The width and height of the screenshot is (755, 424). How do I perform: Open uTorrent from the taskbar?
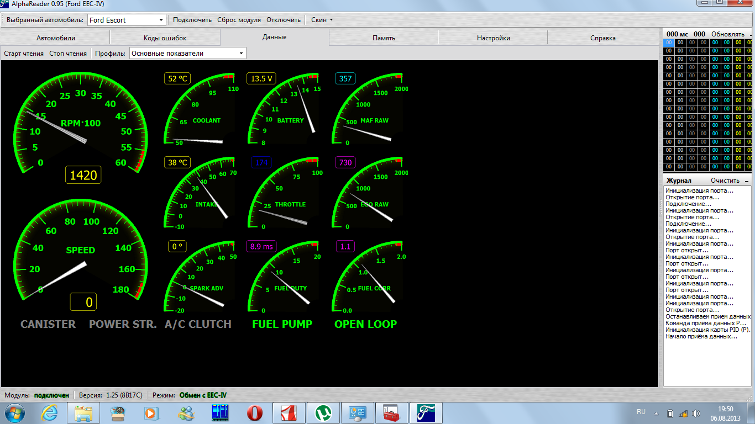point(323,412)
